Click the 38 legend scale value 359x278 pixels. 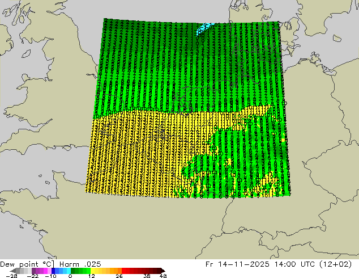(147, 276)
